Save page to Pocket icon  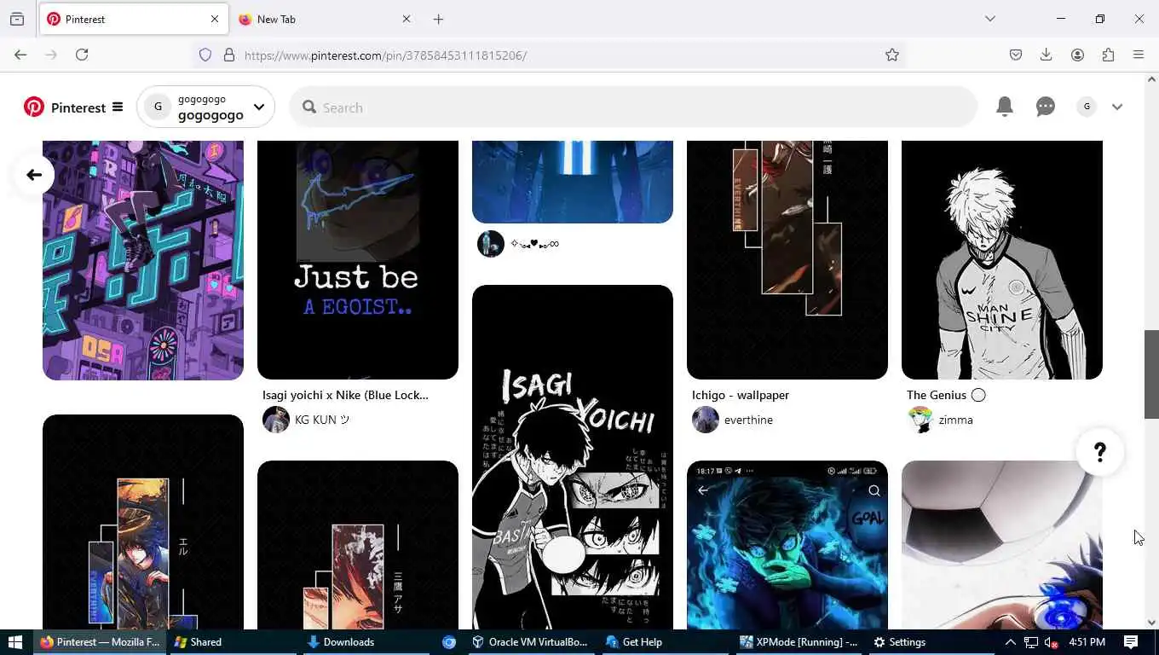tap(1016, 55)
